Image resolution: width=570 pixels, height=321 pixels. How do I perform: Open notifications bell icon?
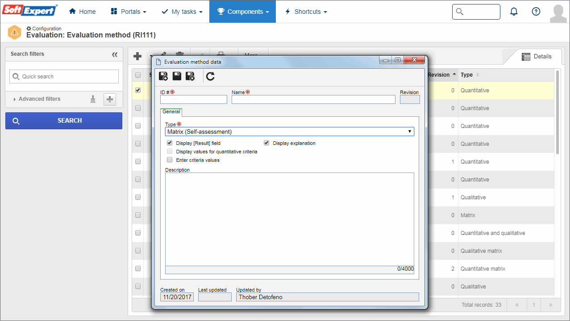[514, 12]
